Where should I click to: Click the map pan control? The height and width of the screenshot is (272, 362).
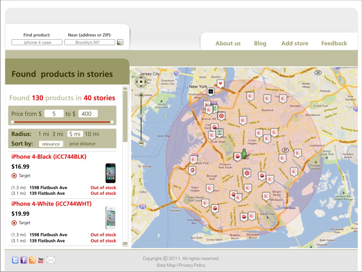(x=141, y=82)
